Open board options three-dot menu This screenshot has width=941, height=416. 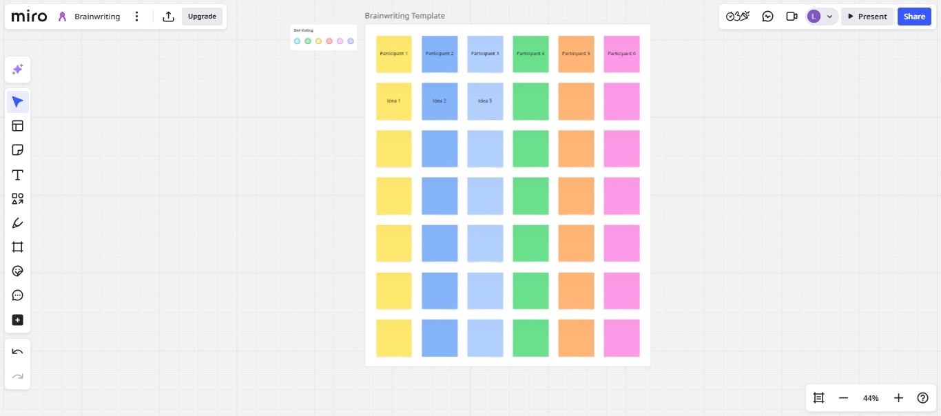136,17
